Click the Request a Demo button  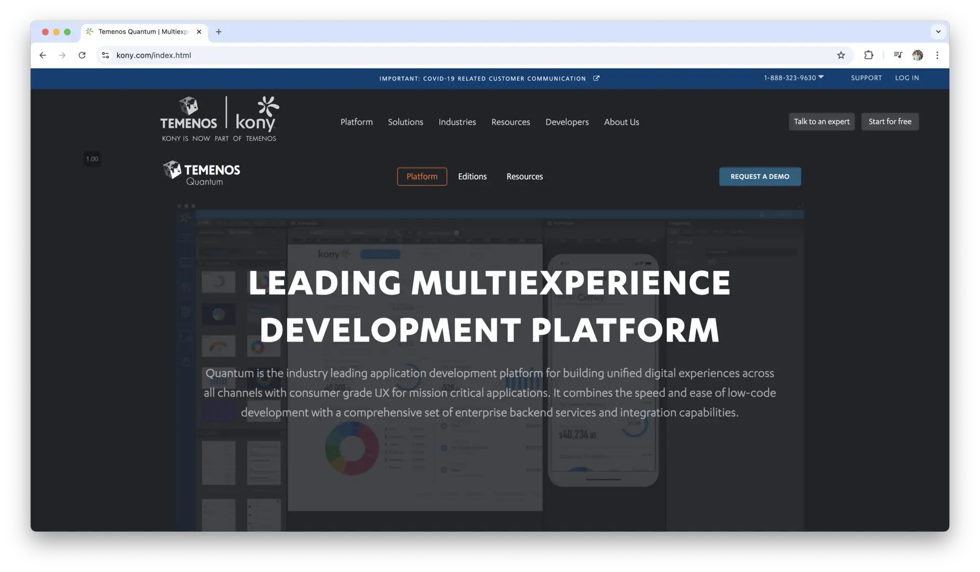760,176
